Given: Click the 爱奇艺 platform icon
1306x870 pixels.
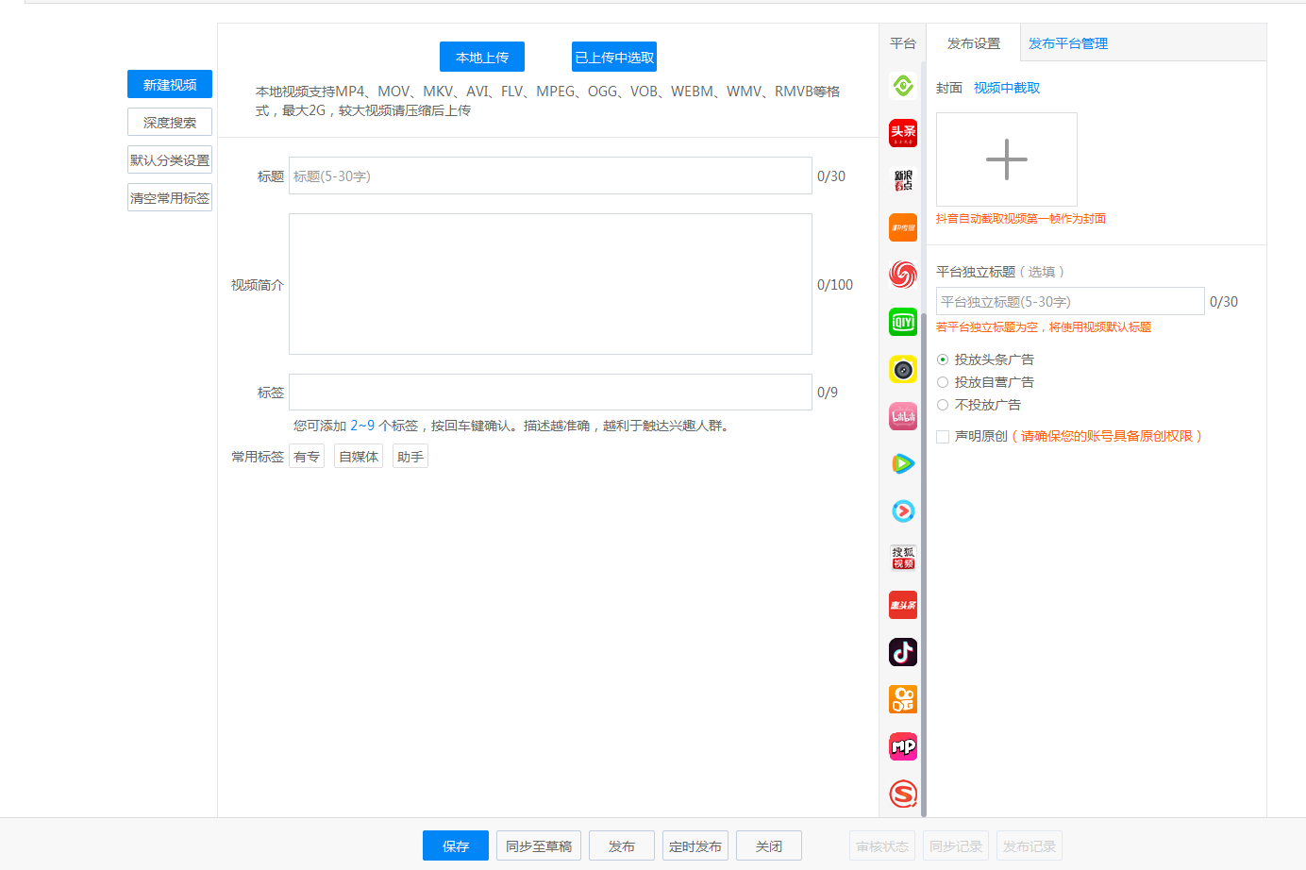Looking at the screenshot, I should tap(903, 322).
